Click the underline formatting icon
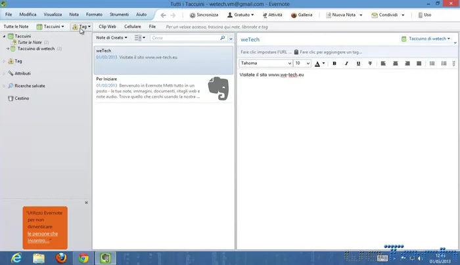460x265 pixels. pyautogui.click(x=358, y=64)
